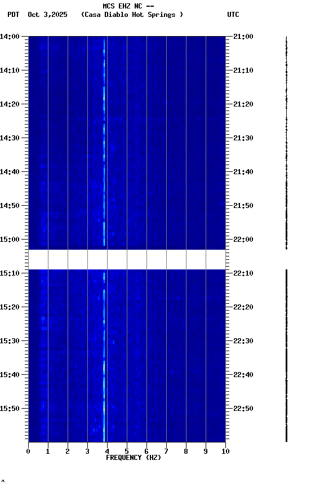The image size is (311, 487).
Task: Click frequency axis tick label 5
Action: 127,451
